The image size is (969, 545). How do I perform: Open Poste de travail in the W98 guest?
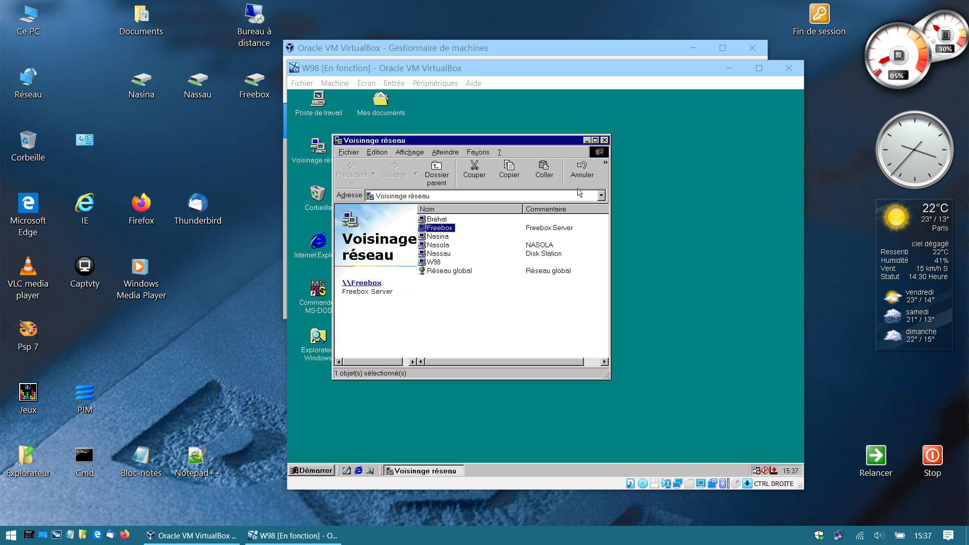coord(318,103)
